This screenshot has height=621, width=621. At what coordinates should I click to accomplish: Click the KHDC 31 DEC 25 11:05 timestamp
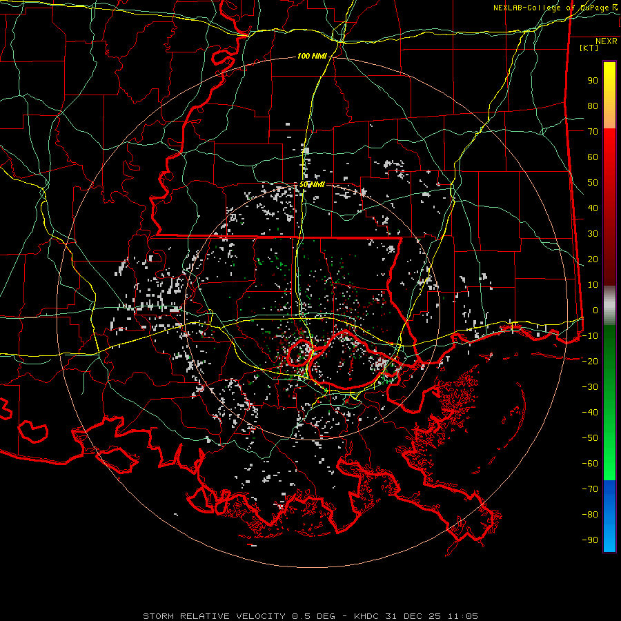click(x=416, y=616)
